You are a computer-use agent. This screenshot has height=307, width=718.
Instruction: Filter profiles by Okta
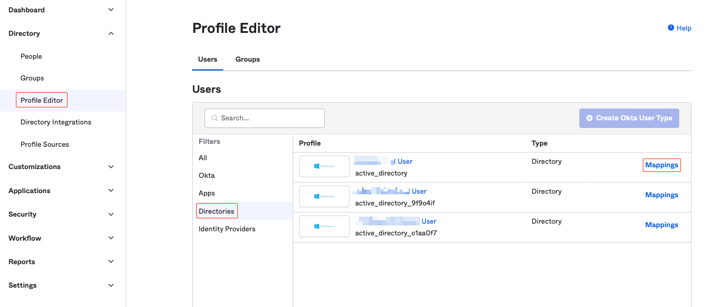[207, 176]
